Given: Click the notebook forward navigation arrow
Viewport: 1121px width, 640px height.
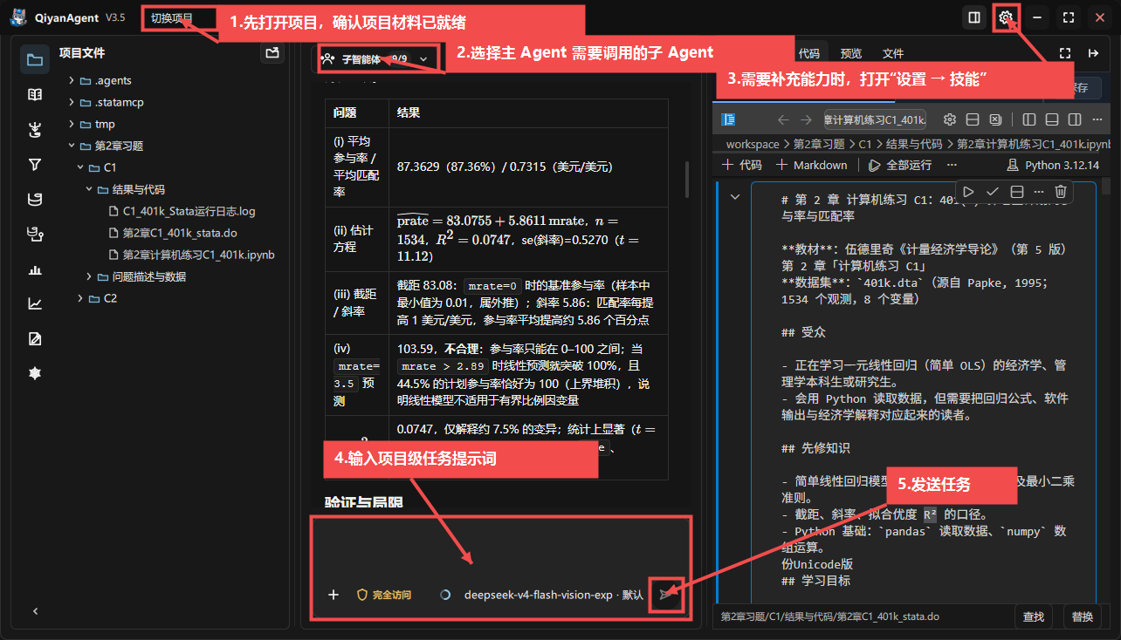Looking at the screenshot, I should coord(808,119).
